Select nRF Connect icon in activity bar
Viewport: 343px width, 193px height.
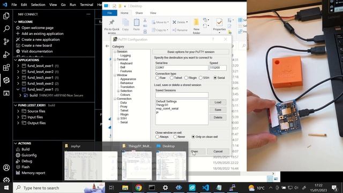click(x=6, y=80)
